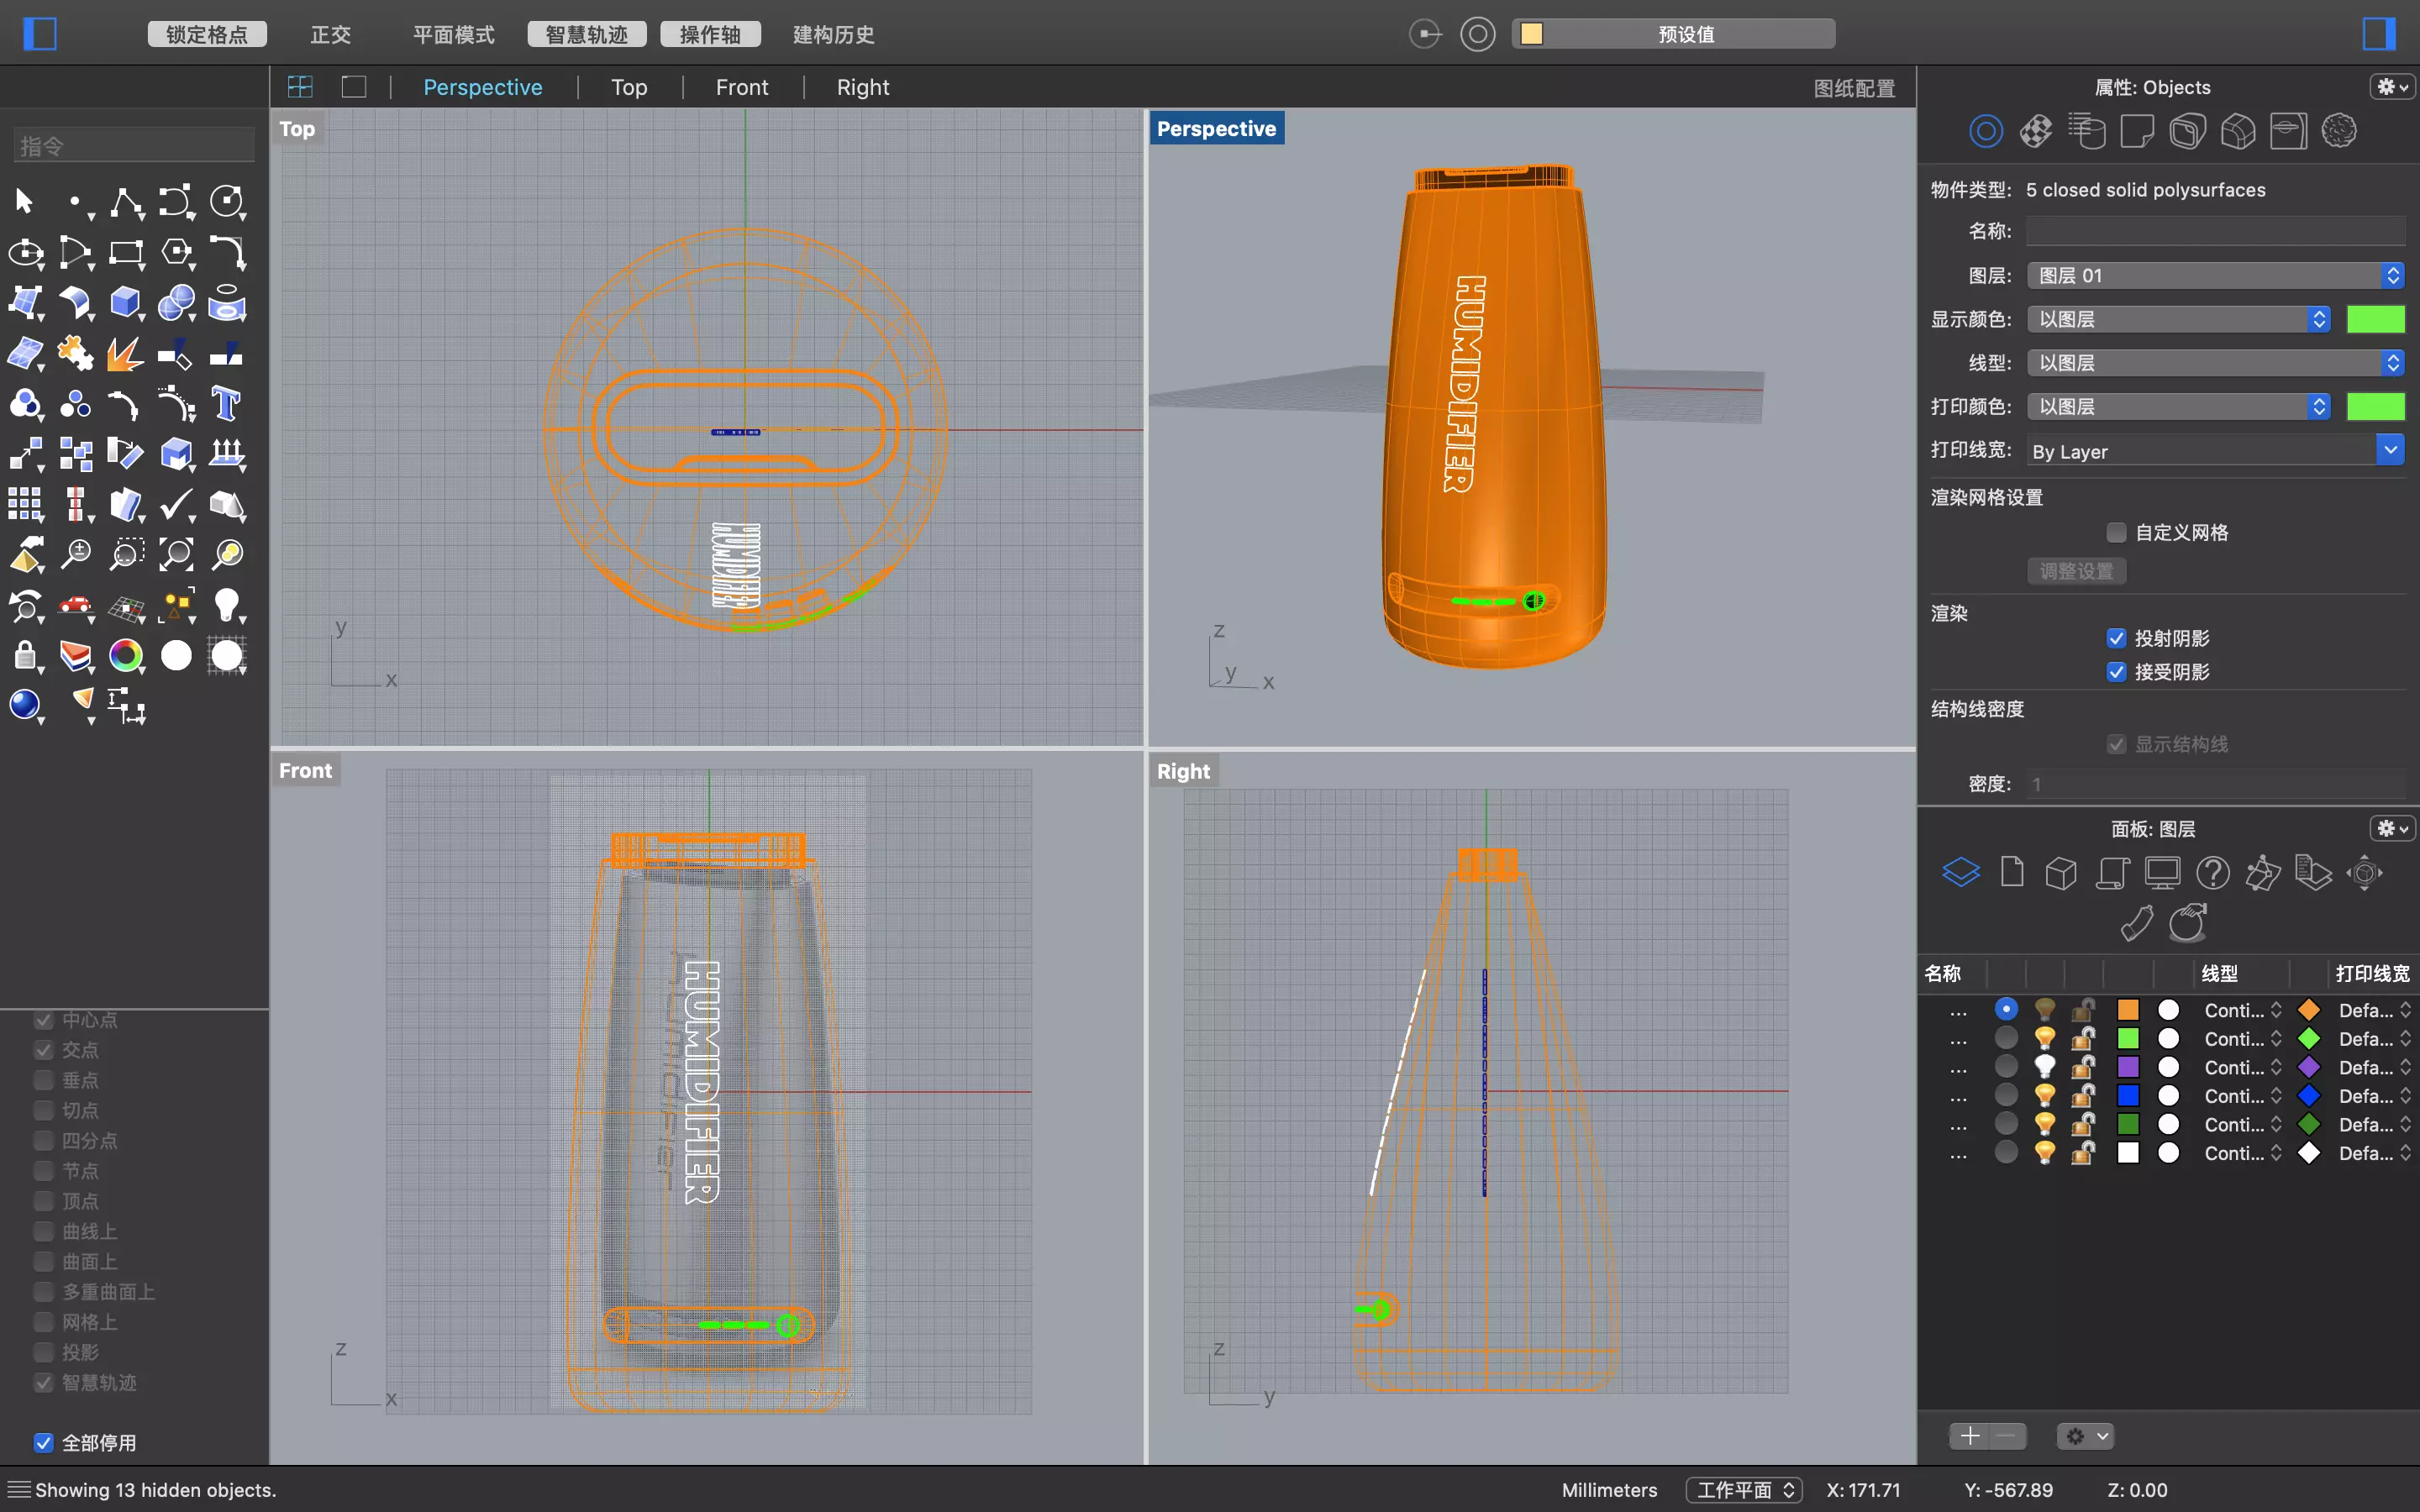Add a new layer with plus button
The height and width of the screenshot is (1512, 2420).
click(1970, 1436)
